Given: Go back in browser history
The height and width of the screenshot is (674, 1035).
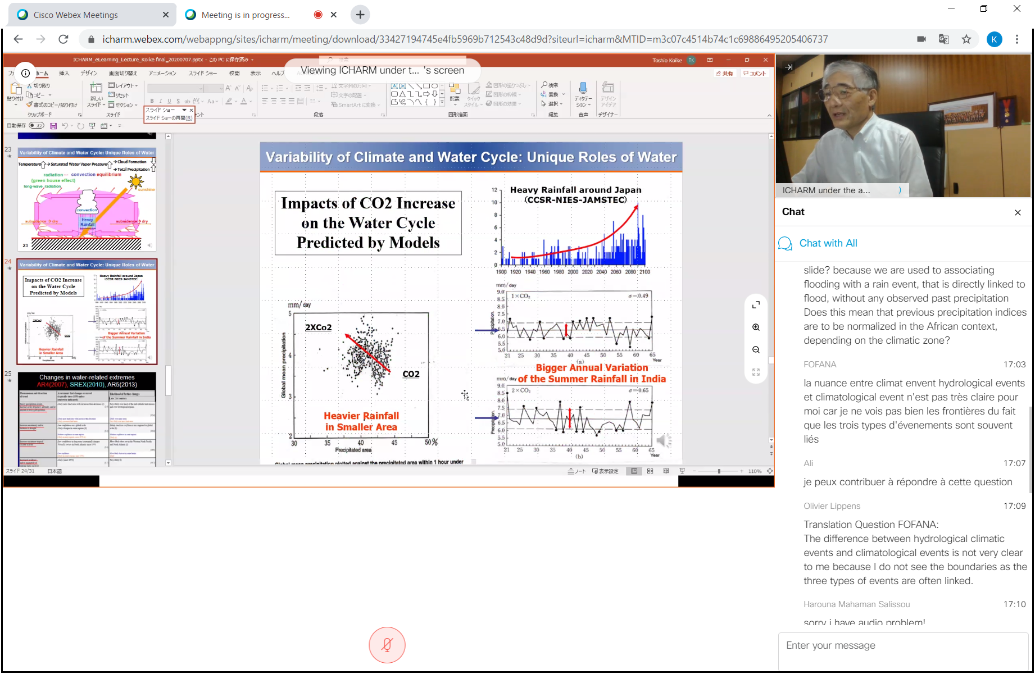Looking at the screenshot, I should point(18,39).
